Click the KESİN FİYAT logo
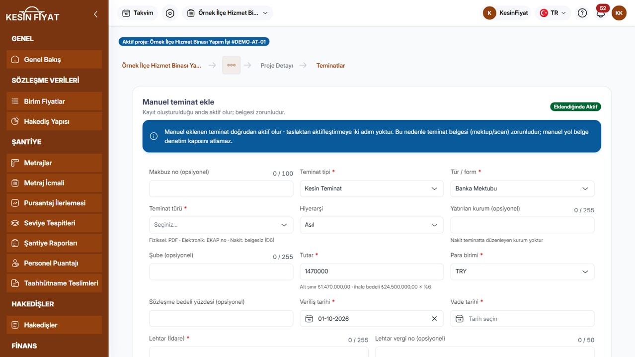 (x=32, y=14)
